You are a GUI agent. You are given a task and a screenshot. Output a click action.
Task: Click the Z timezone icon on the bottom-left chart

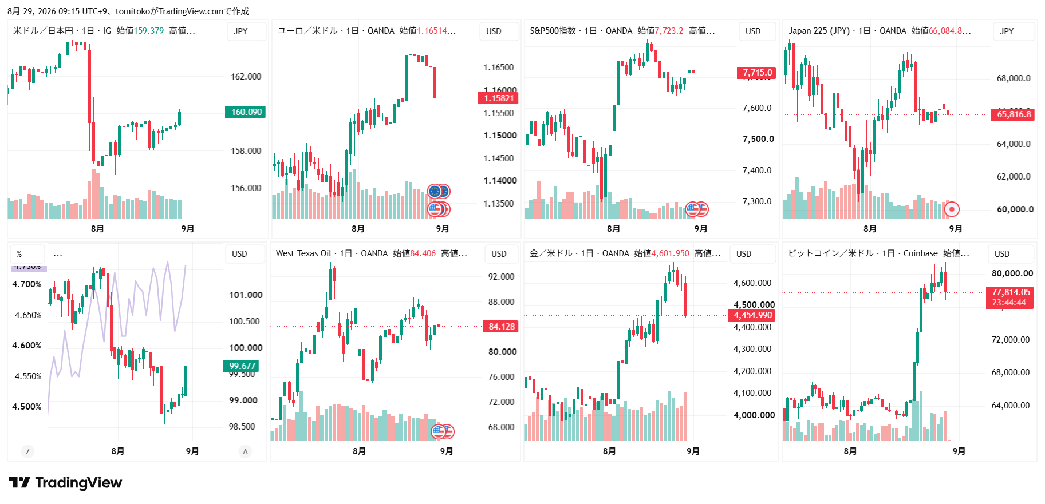(27, 451)
